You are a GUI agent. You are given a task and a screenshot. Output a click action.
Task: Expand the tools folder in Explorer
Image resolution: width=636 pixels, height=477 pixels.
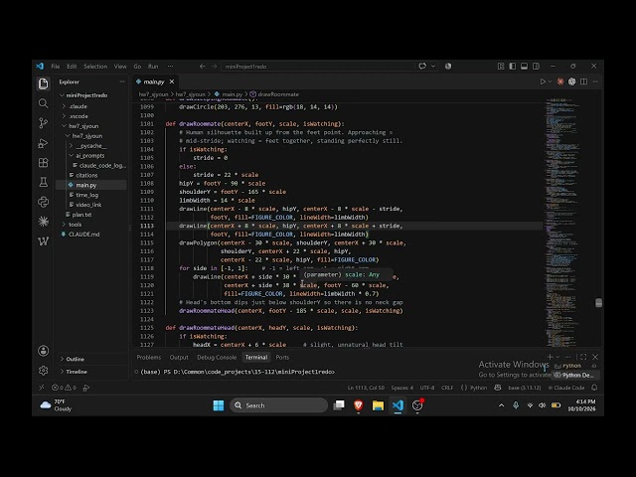point(75,225)
